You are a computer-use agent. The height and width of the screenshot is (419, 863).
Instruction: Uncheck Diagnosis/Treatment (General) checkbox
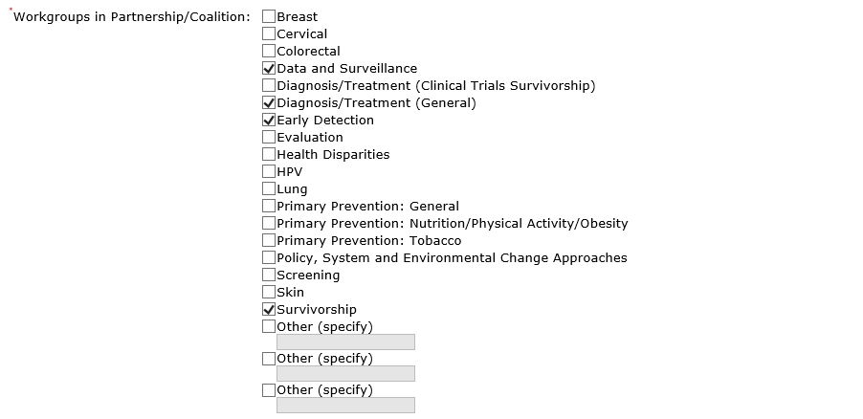click(x=269, y=103)
